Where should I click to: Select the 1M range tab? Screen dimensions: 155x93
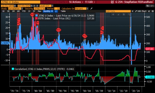pos(13,11)
